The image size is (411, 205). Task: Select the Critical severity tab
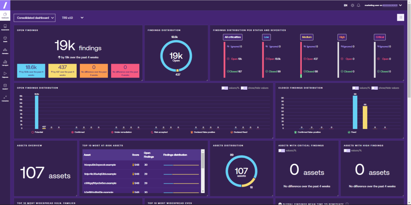[x=380, y=37]
